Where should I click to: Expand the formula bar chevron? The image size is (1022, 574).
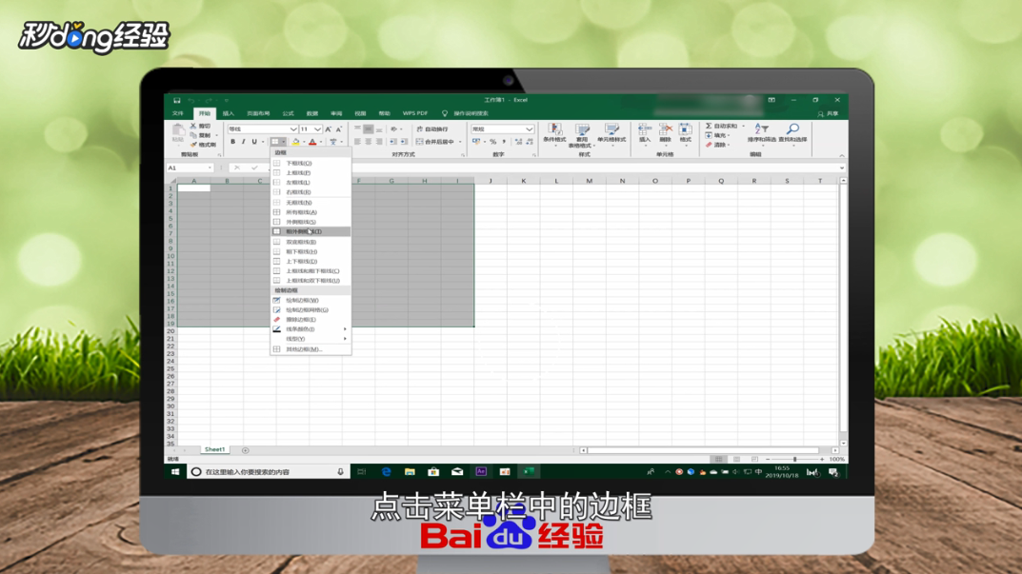pyautogui.click(x=841, y=168)
